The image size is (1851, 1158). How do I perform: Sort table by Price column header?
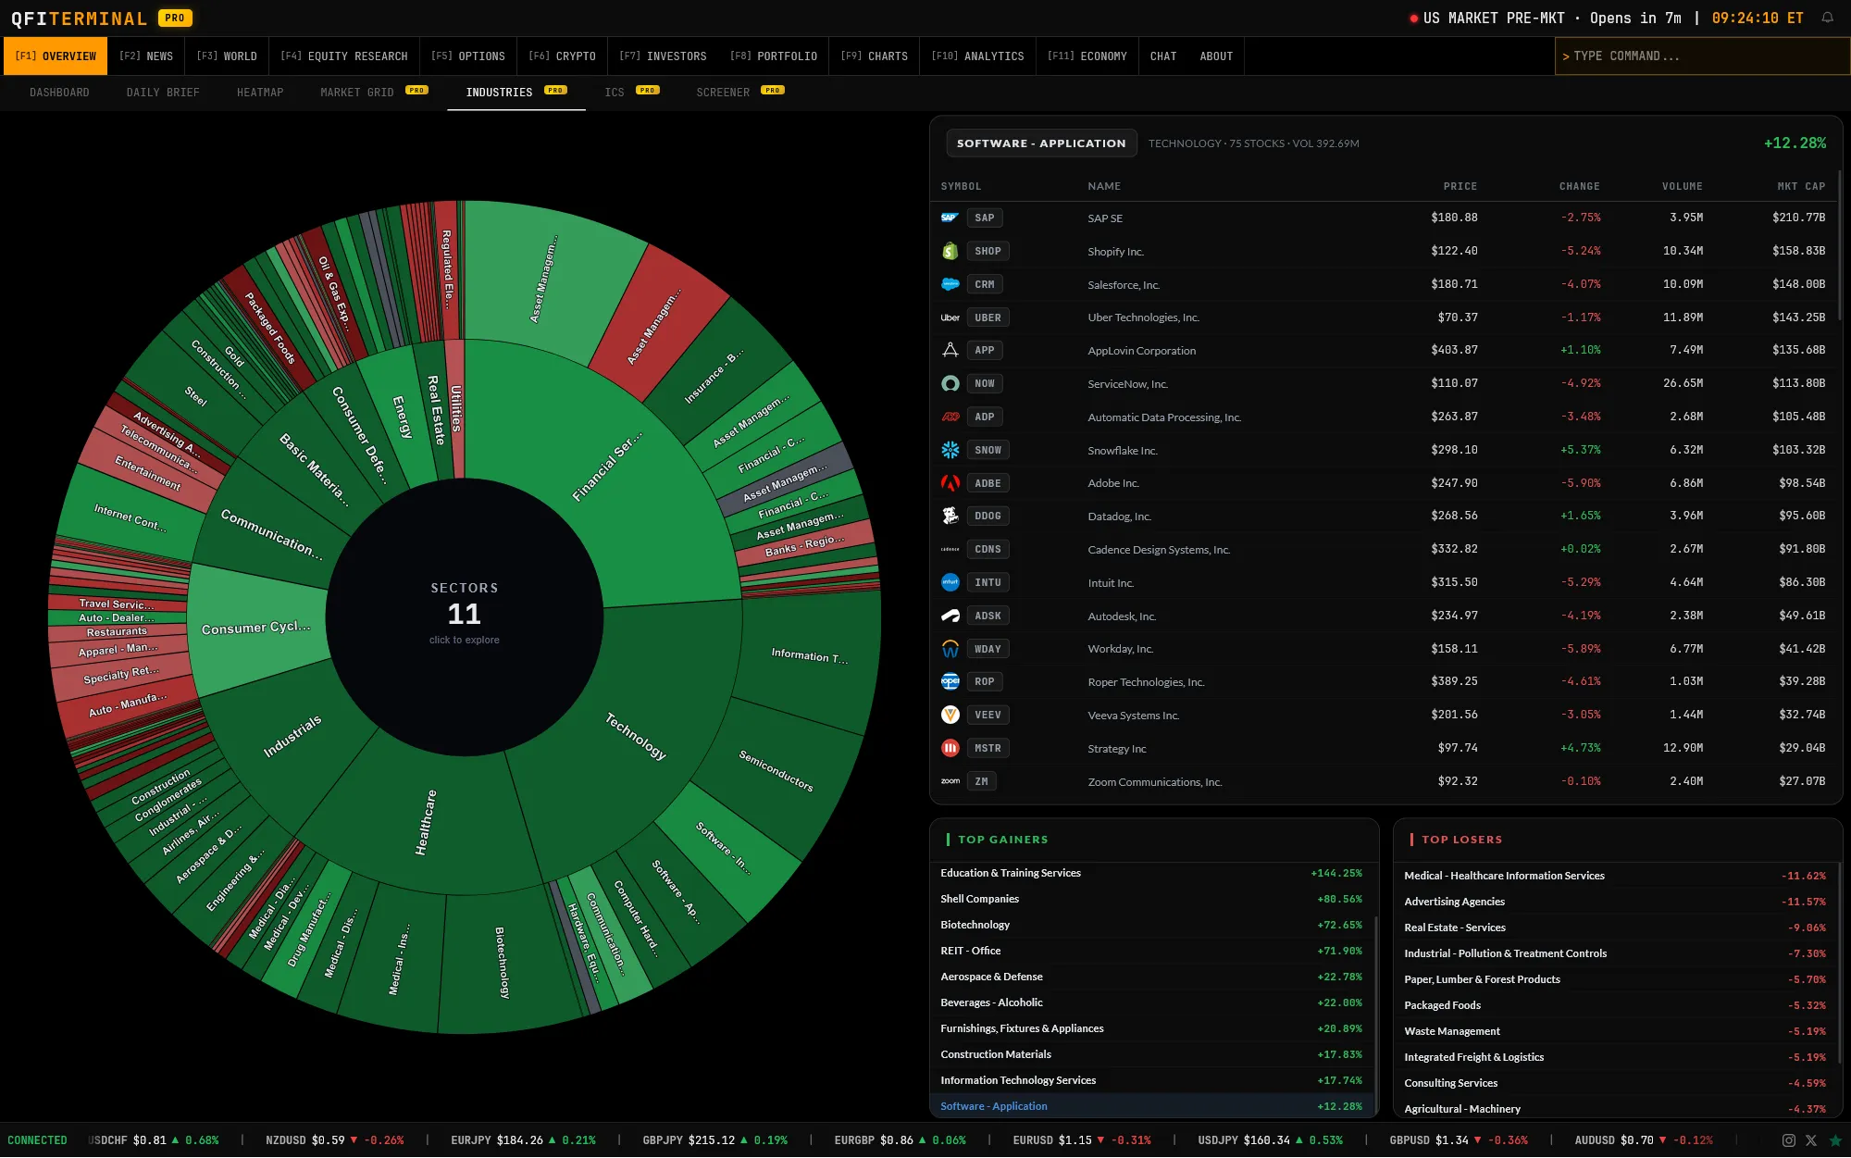click(x=1460, y=187)
